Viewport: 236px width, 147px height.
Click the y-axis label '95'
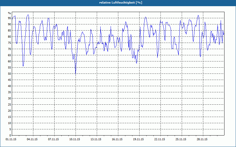9,18
